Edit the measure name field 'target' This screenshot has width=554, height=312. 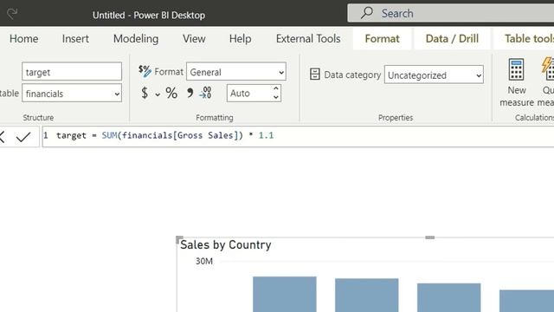[72, 71]
